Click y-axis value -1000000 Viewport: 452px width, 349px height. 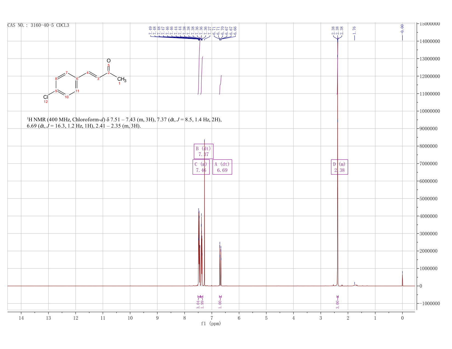pyautogui.click(x=430, y=304)
